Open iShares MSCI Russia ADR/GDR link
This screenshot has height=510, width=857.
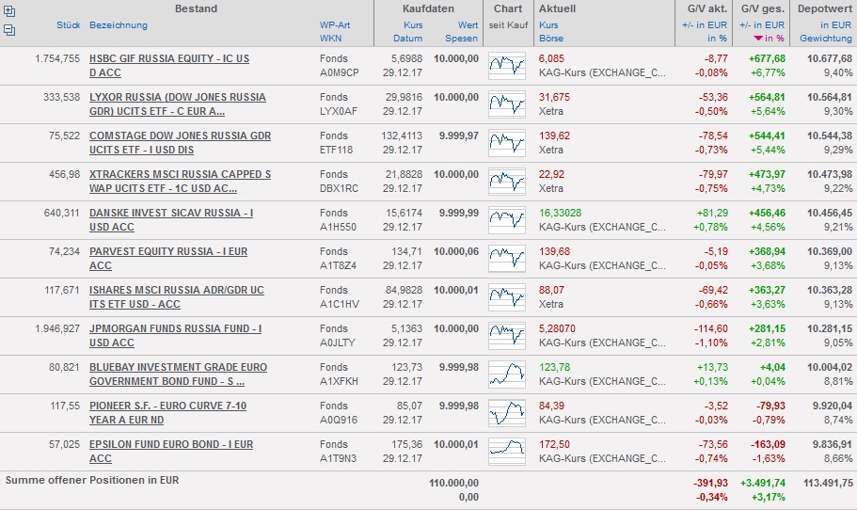point(177,296)
